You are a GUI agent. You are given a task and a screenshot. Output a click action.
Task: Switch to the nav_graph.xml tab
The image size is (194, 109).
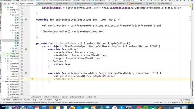click(x=136, y=4)
